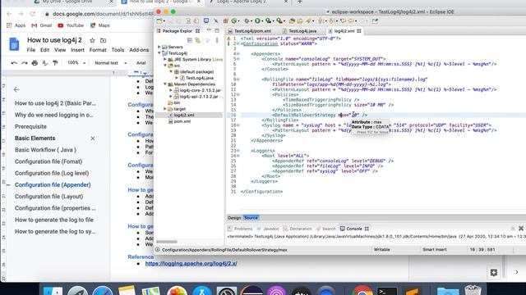This screenshot has width=526, height=295.
Task: Maximize the Package Explorer view
Action: point(217,30)
